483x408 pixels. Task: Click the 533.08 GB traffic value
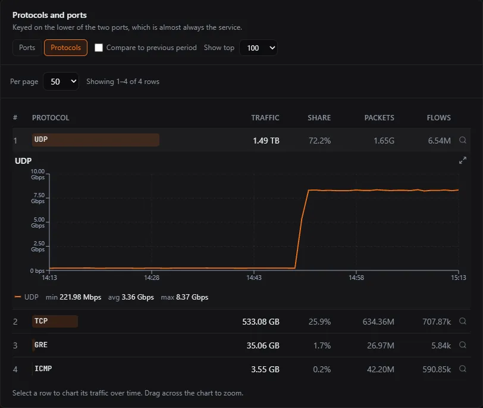(261, 322)
